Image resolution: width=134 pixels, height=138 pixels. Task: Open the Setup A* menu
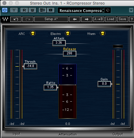pyautogui.click(x=51, y=19)
